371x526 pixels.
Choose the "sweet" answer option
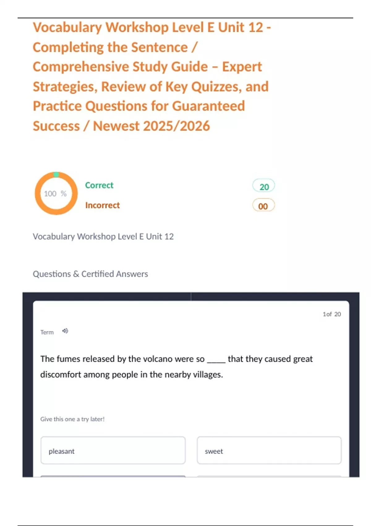tap(269, 451)
